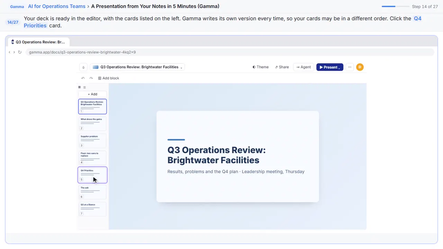Open 'The ask' card

tap(92, 192)
